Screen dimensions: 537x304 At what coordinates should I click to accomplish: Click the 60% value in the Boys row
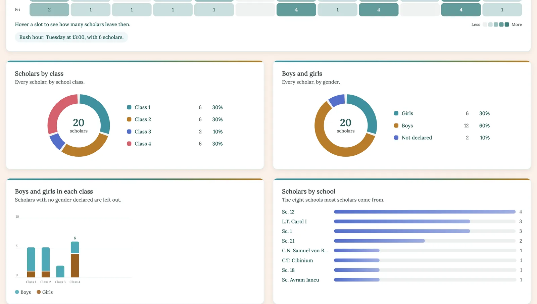484,125
